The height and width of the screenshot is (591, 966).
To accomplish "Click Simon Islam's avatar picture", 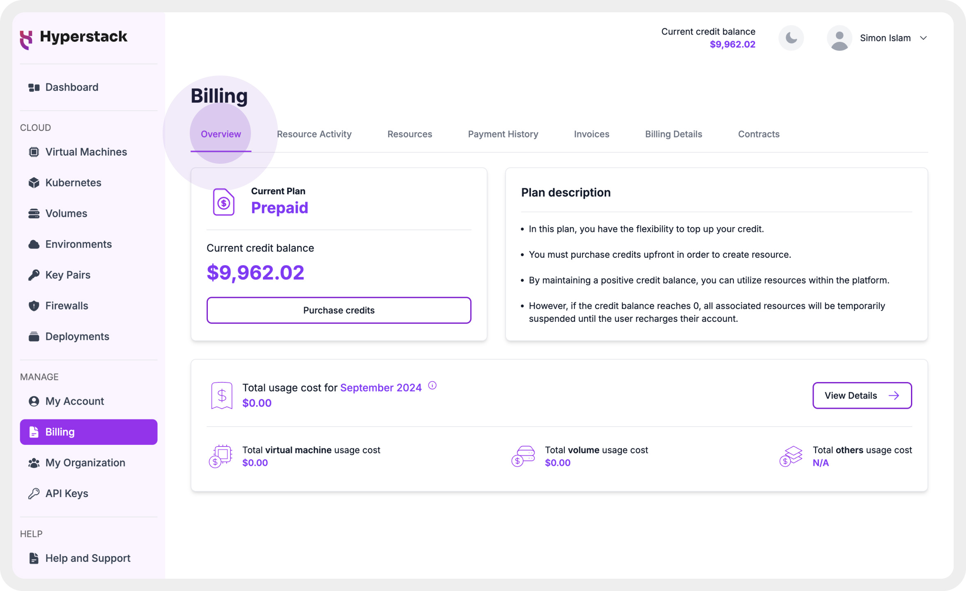I will click(x=839, y=38).
